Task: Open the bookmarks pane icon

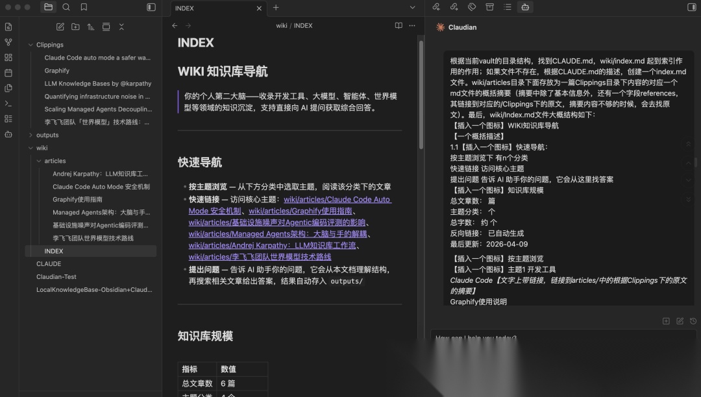Action: pos(84,7)
